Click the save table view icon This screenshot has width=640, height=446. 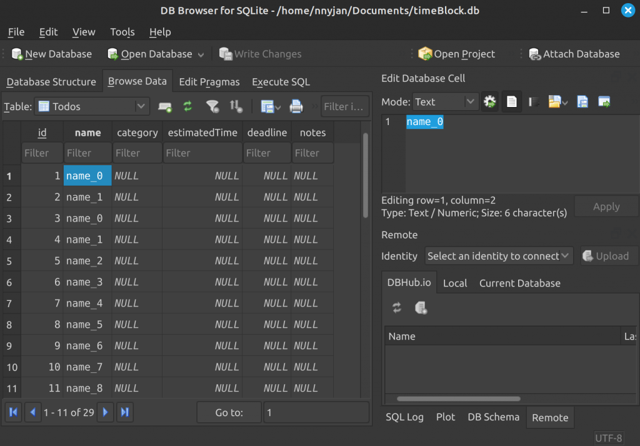point(267,106)
